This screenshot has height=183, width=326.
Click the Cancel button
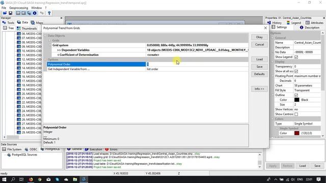[x=259, y=45]
